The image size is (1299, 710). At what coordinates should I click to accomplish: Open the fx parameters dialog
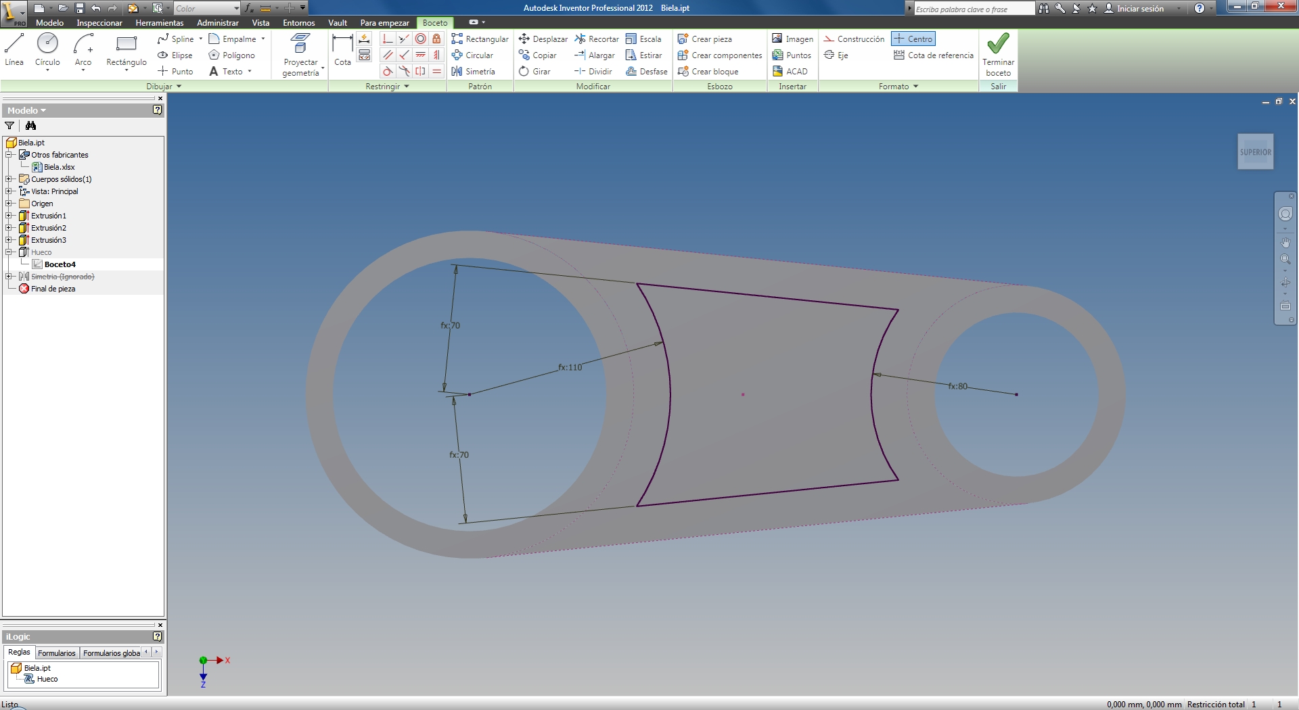pos(249,8)
